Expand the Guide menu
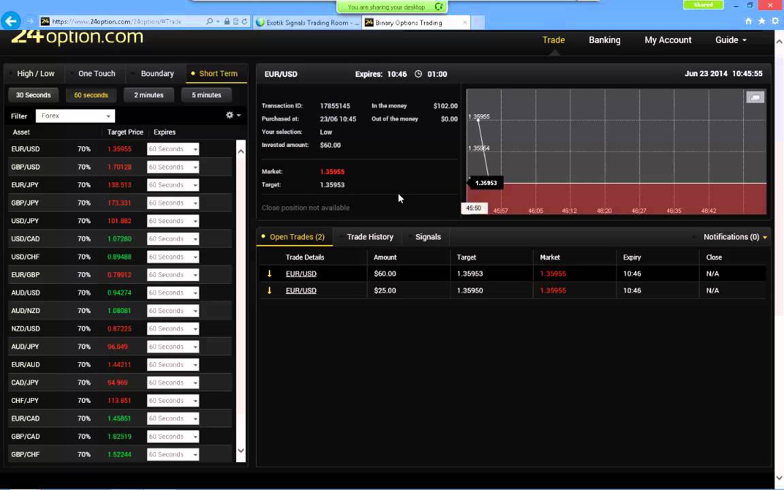 click(x=731, y=40)
